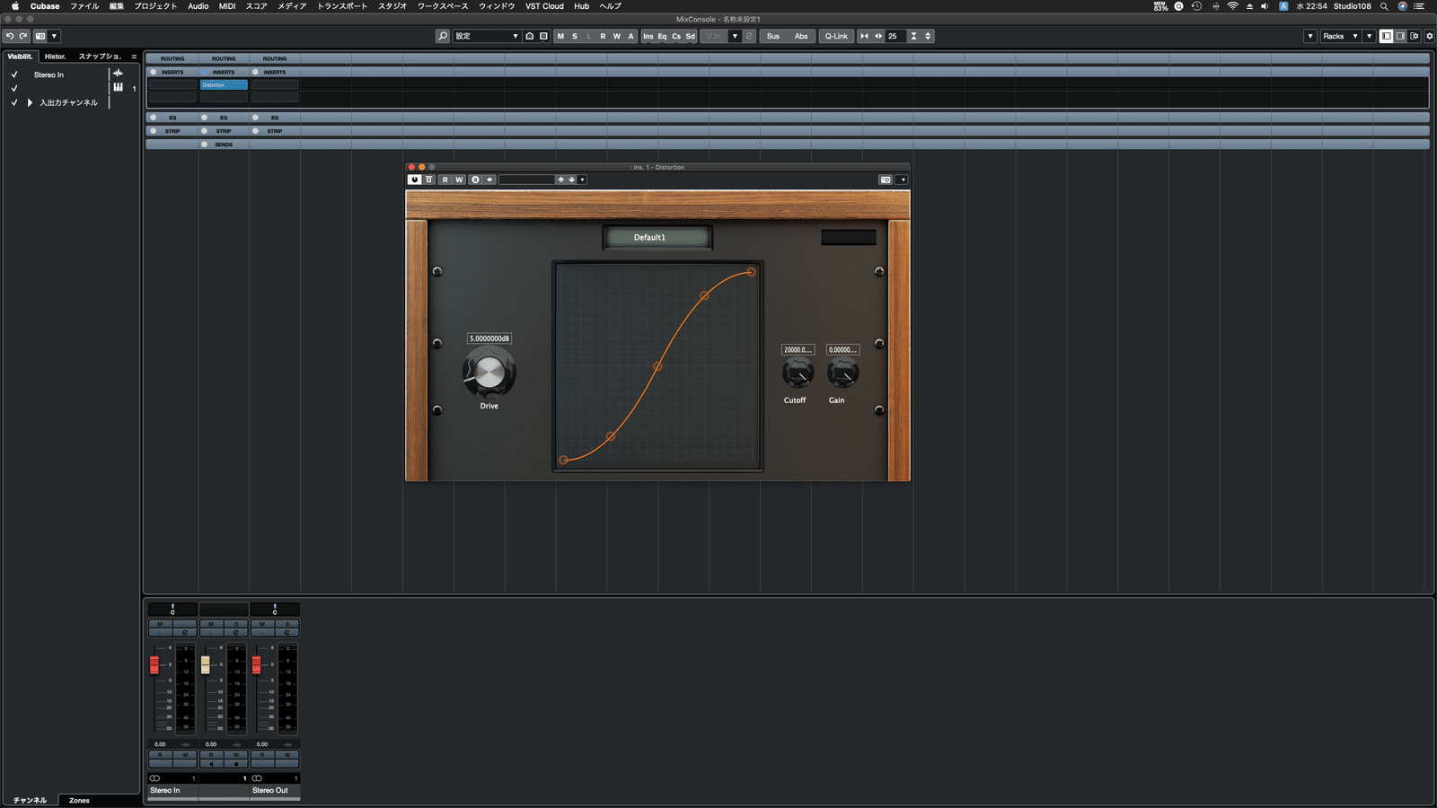
Task: Click the Default1 preset display
Action: point(657,237)
